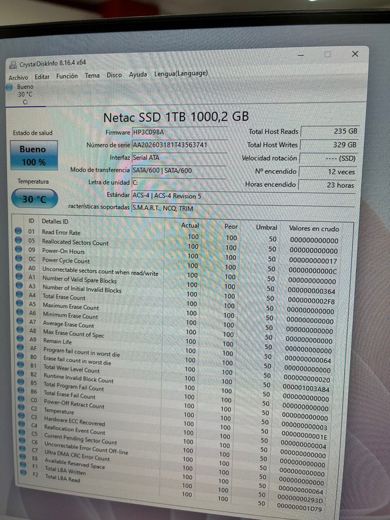Click the status icon for Average Erase Count
The height and width of the screenshot is (520, 390).
tap(20, 321)
